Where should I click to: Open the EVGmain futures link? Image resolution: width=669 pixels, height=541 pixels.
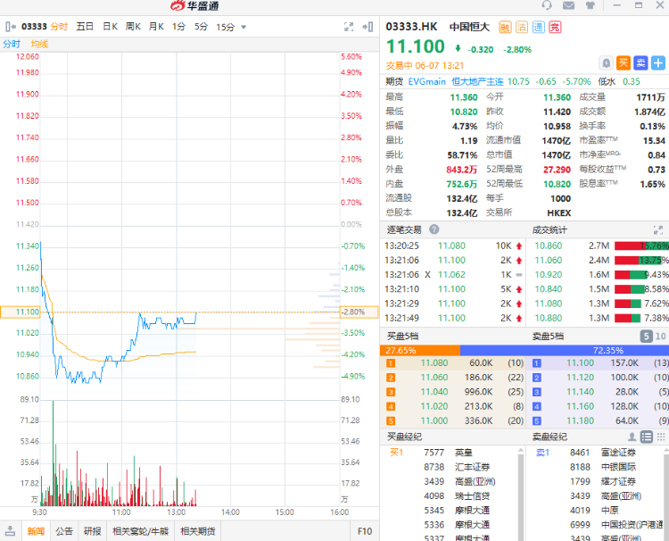[x=426, y=81]
